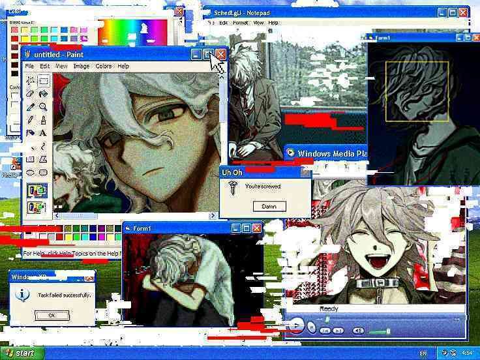Screen dimensions: 480x360
Task: Open the Start menu
Action: [22, 353]
